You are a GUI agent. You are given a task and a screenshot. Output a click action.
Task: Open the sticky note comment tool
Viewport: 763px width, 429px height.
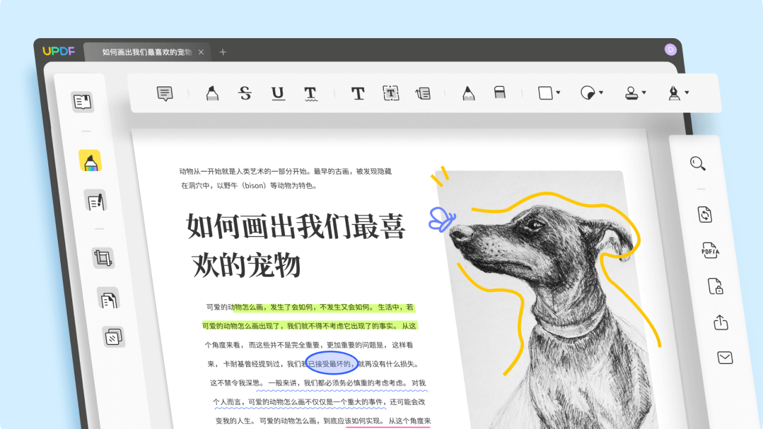(165, 93)
